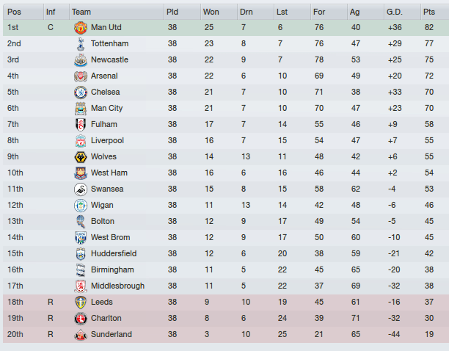Select the Newcastle crest icon
Viewport: 449px width, 351px height.
tap(80, 59)
